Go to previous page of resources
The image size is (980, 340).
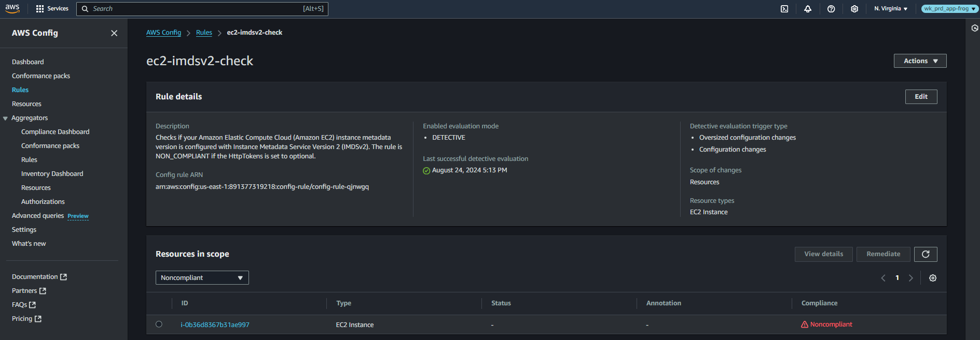pos(883,278)
